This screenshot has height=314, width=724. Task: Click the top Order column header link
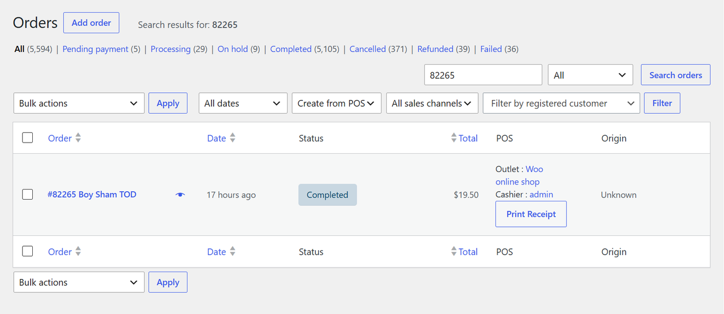60,138
